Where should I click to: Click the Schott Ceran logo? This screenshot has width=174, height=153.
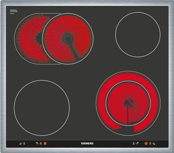click(x=14, y=11)
